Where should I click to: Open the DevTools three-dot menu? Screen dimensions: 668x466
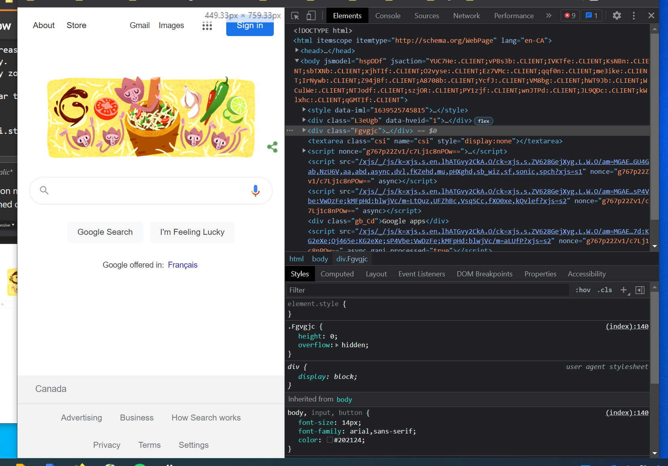634,16
